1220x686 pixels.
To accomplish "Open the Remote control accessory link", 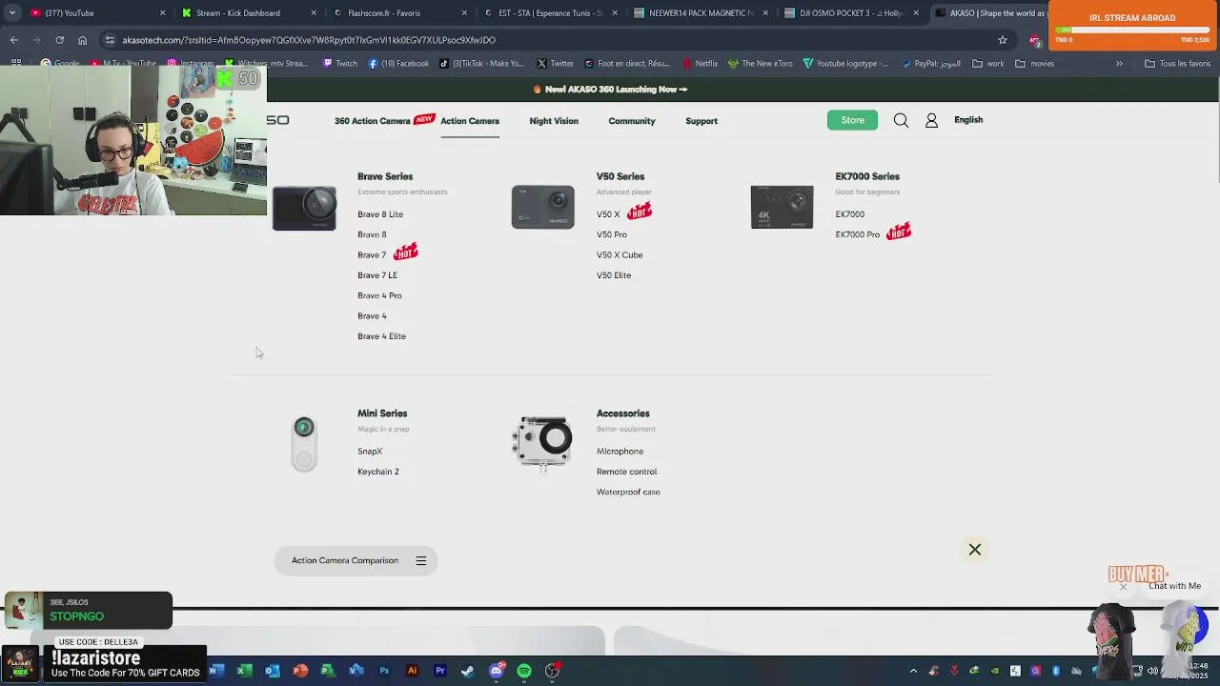I will point(626,472).
